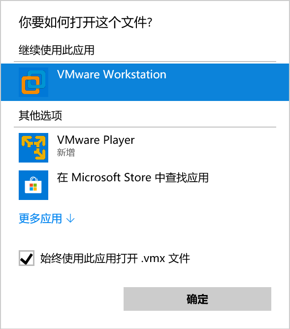Screen dimensions: 290x329
Task: Click the 其他选项 section heading
Action: [x=40, y=115]
